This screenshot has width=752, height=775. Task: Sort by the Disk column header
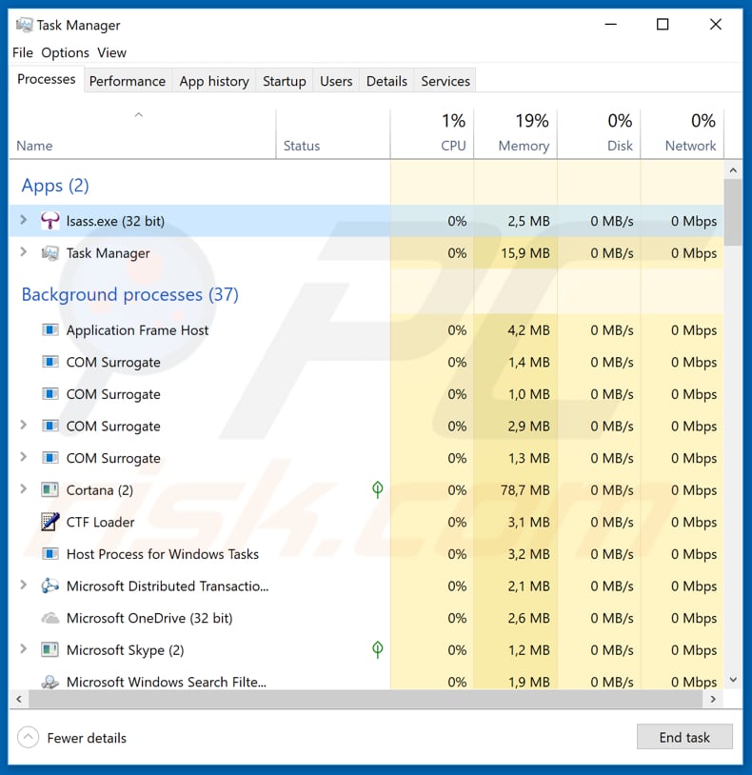pyautogui.click(x=599, y=133)
